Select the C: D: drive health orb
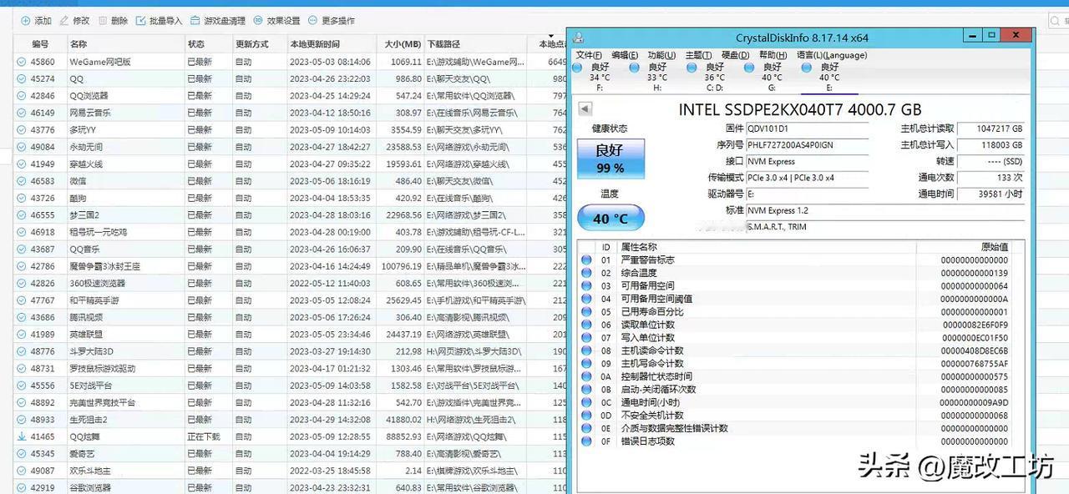 pos(693,68)
